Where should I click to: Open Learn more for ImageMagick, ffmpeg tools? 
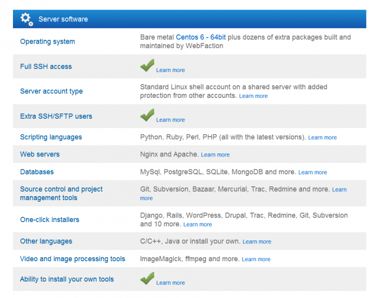click(x=256, y=259)
